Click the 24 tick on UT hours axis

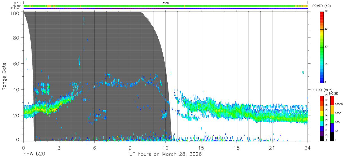(307, 148)
